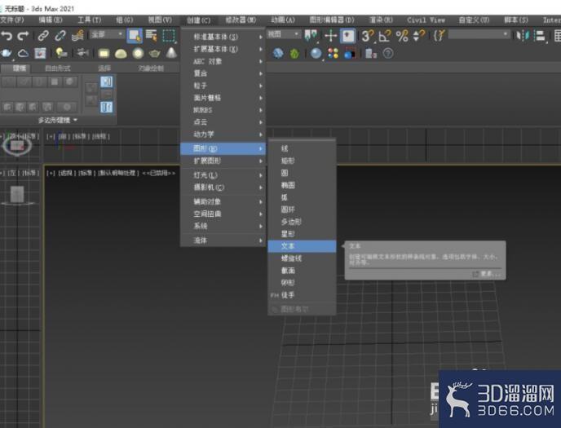Toggle the Spinner Snap button
The height and width of the screenshot is (428, 561).
point(419,36)
